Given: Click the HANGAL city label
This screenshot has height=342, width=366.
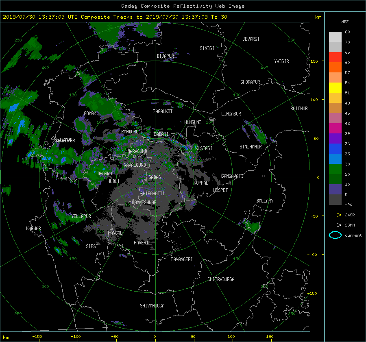Looking at the screenshot, I should pos(115,233).
